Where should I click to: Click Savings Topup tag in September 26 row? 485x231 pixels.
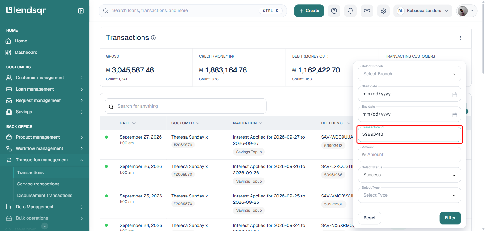coord(249,181)
